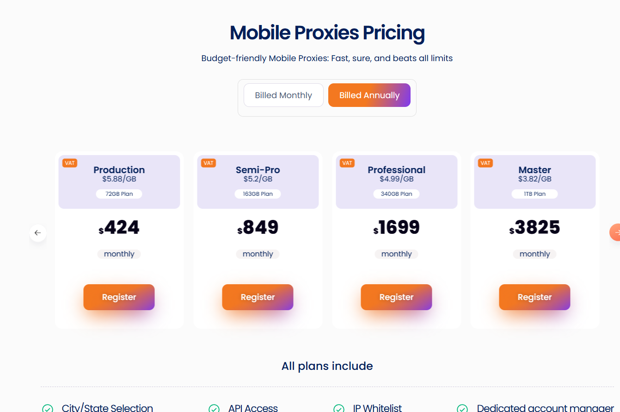The image size is (620, 412).
Task: Click the checkmark icon beside API Access
Action: click(214, 409)
